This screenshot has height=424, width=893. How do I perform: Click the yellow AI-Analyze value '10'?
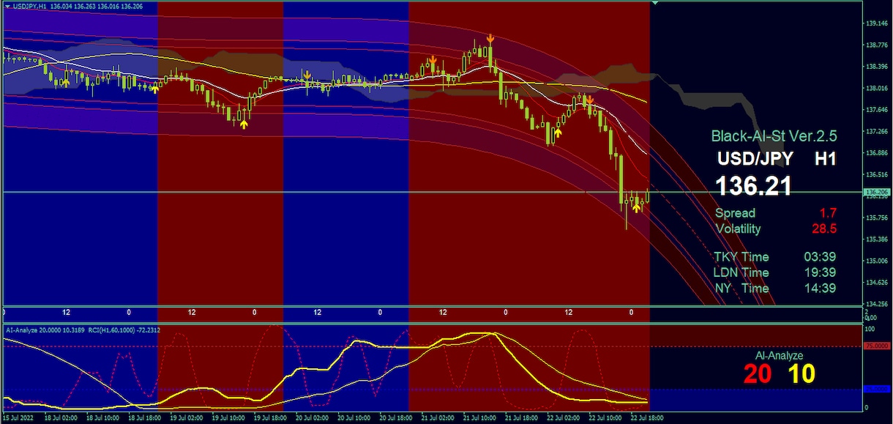[802, 374]
